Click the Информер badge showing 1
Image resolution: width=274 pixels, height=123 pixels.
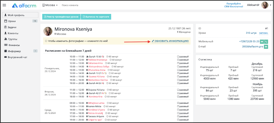point(35,51)
